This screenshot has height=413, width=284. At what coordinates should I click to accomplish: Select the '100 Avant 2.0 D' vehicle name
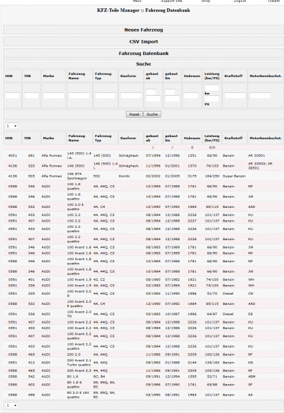click(79, 293)
